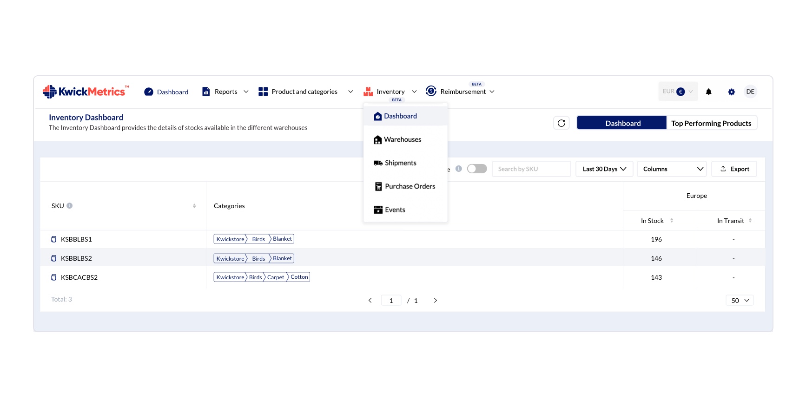Select Events in Inventory menu
This screenshot has width=806, height=407.
click(405, 210)
